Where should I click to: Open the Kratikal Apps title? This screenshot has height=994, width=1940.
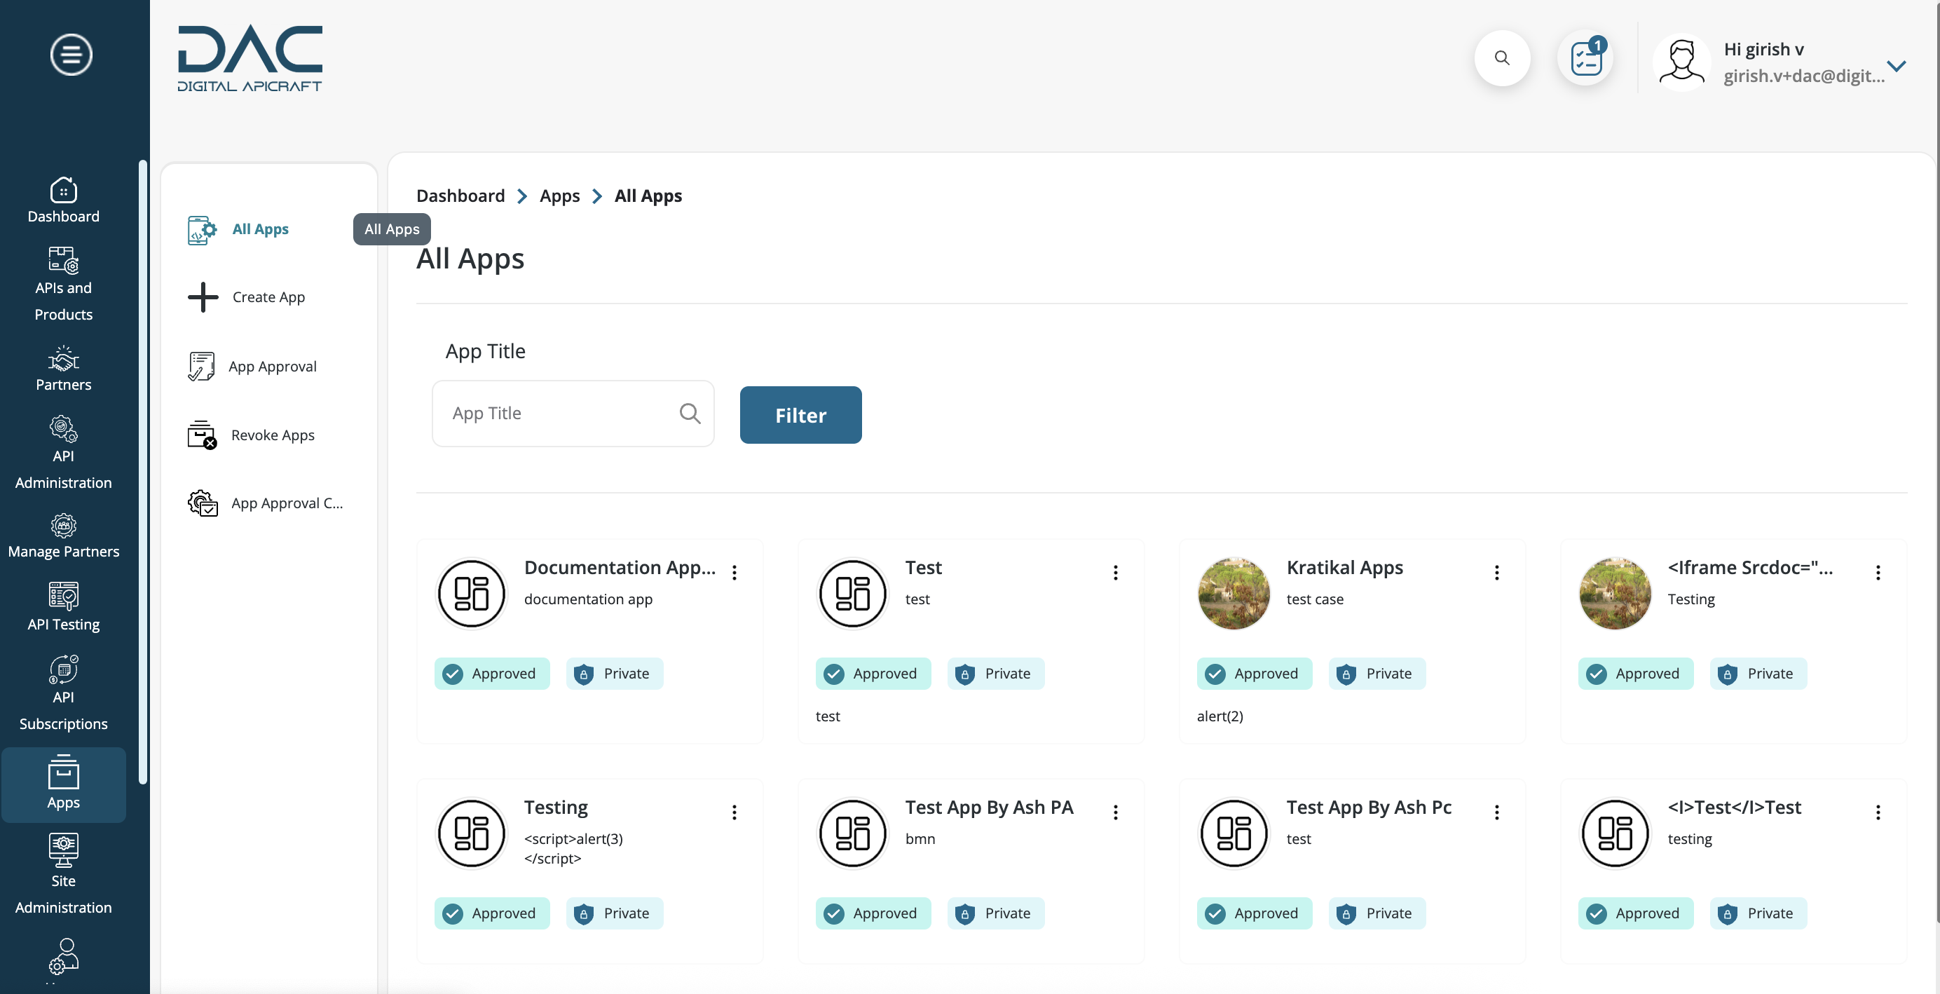pyautogui.click(x=1344, y=567)
